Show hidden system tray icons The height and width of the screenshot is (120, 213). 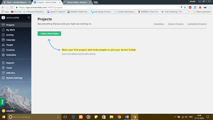175,117
